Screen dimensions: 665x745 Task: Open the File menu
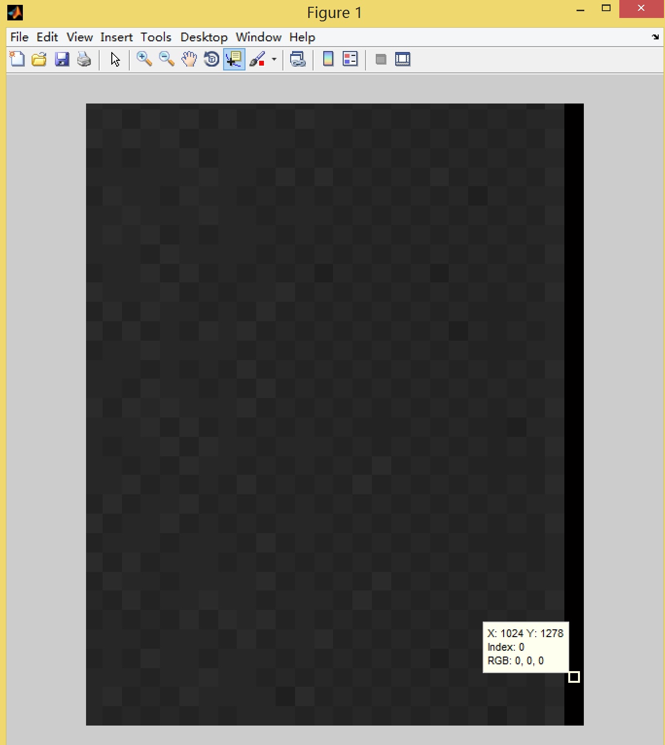pyautogui.click(x=19, y=37)
